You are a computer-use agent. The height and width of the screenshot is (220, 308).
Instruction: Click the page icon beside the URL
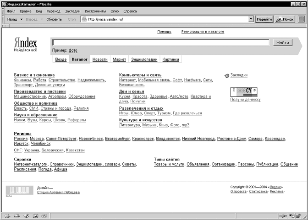(84, 19)
